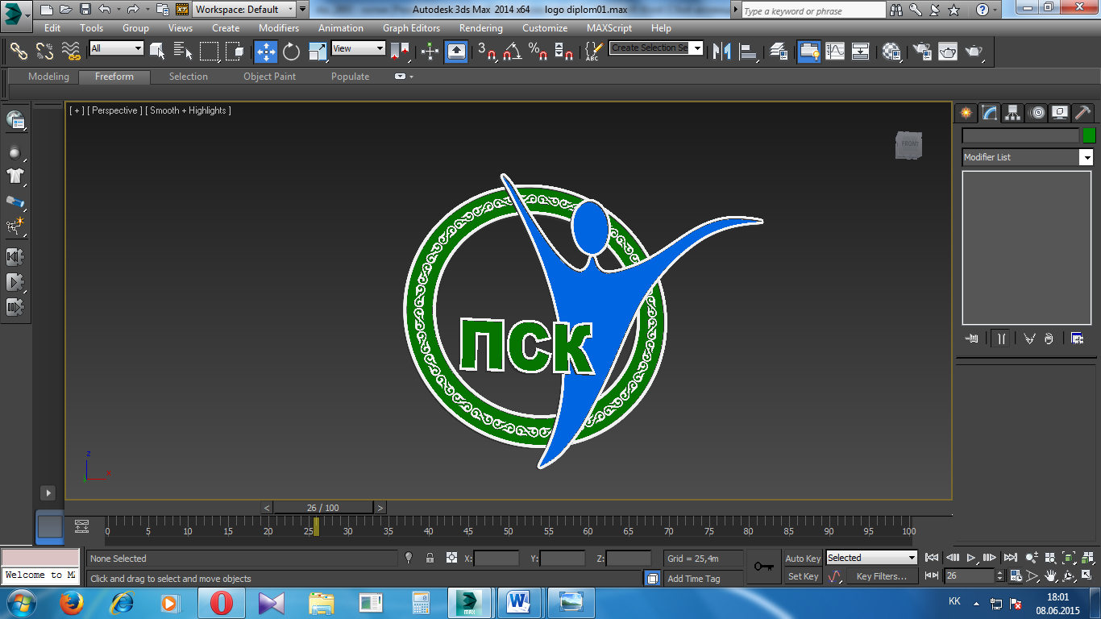Open the Render Setup dialog
The width and height of the screenshot is (1101, 619).
tap(921, 51)
